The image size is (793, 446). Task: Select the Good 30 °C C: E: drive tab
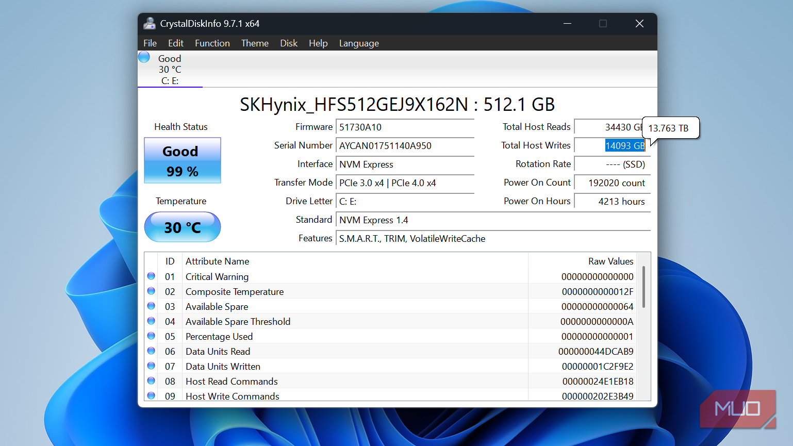[x=170, y=69]
